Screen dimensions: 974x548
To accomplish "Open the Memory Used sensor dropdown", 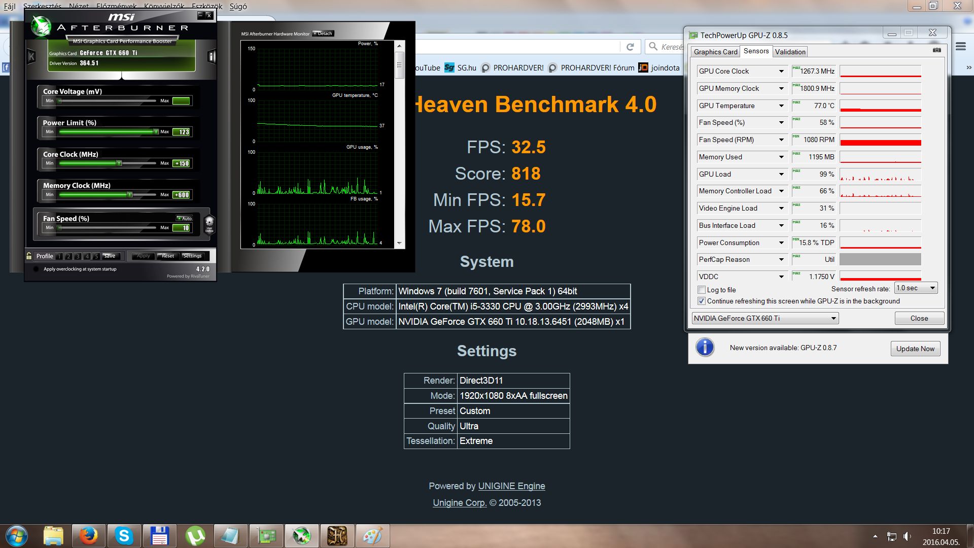I will coord(781,157).
